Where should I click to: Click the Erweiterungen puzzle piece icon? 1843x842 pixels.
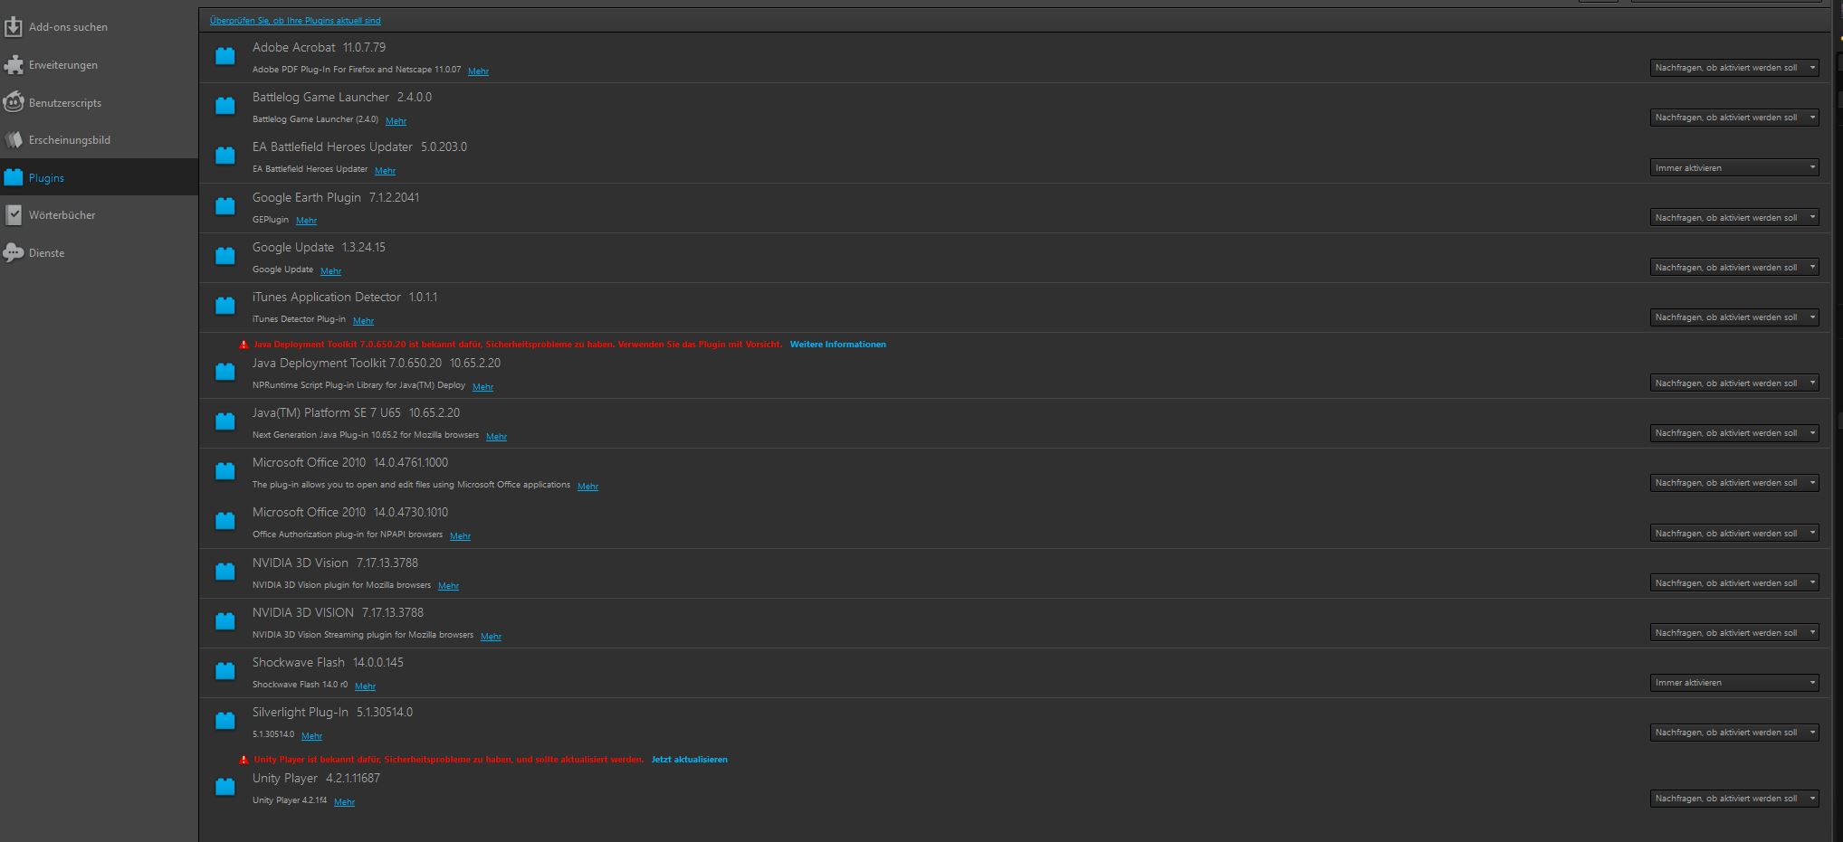[x=13, y=65]
